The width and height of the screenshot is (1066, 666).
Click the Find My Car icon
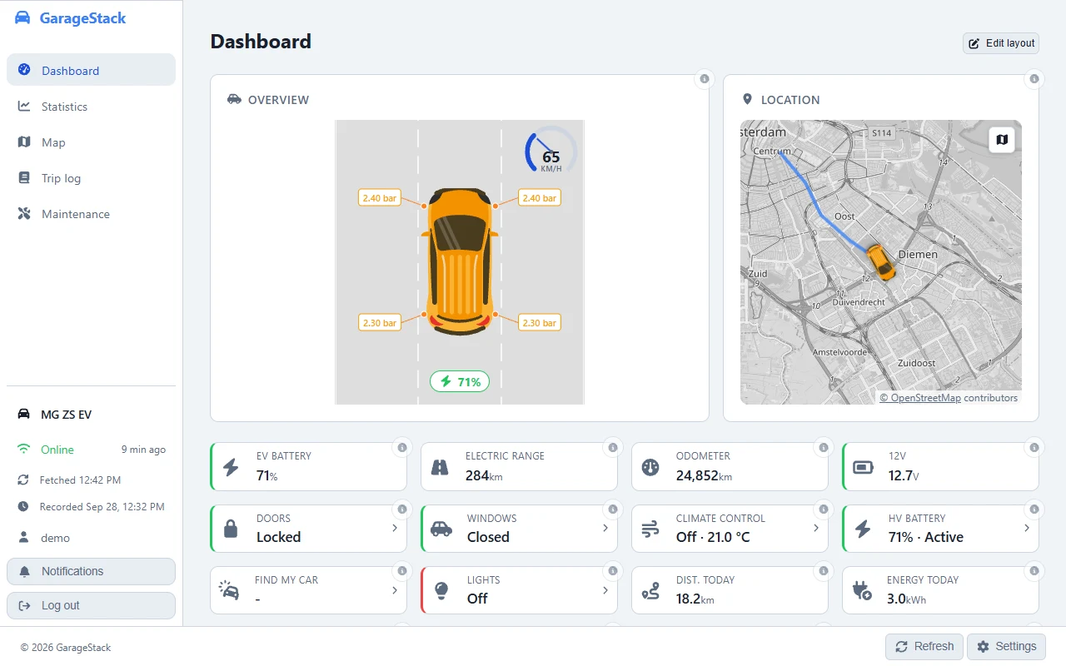click(229, 590)
